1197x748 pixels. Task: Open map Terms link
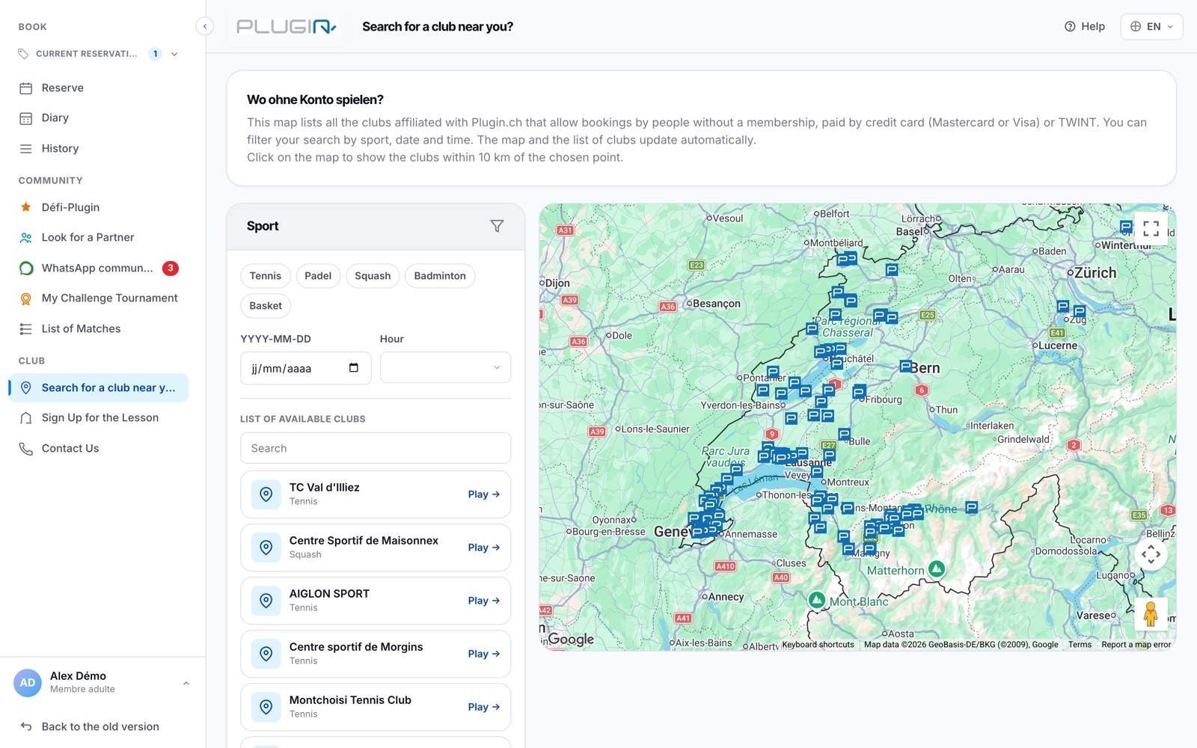(x=1080, y=645)
